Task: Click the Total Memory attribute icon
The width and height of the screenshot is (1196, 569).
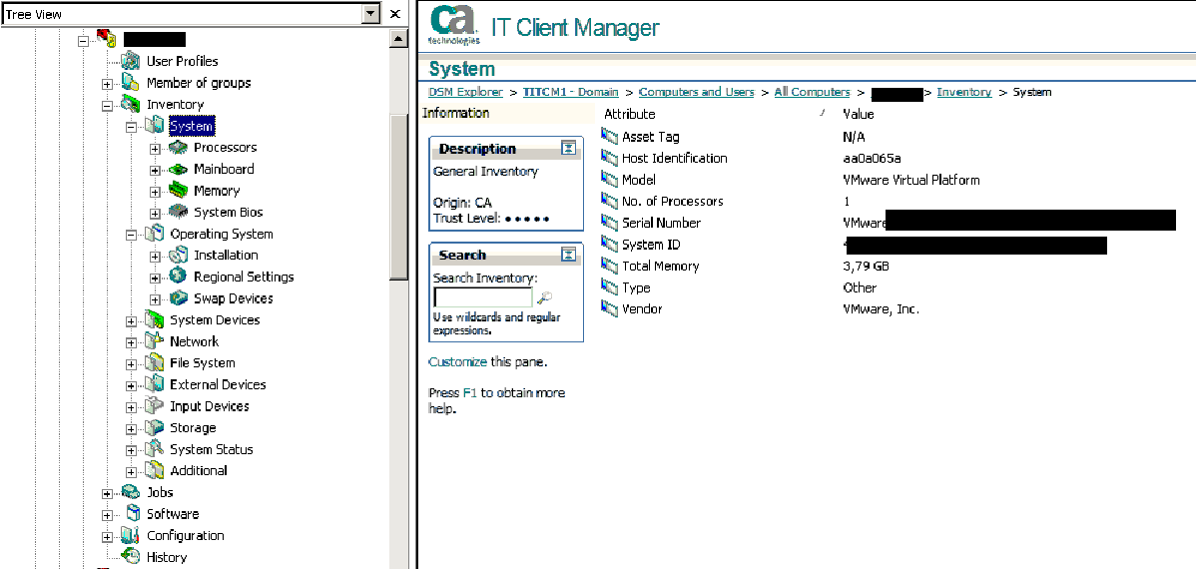Action: coord(609,266)
